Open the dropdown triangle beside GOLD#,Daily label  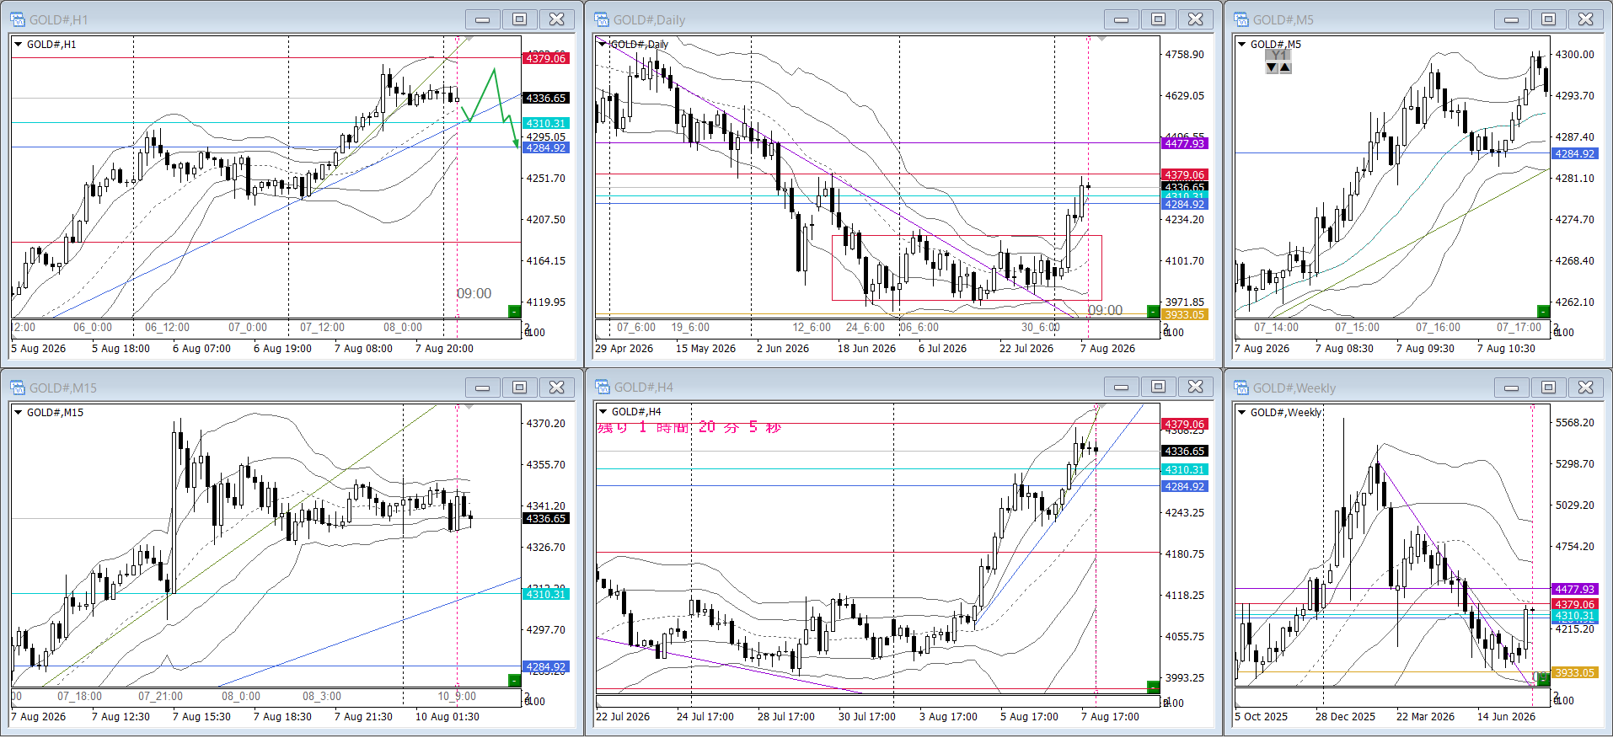click(x=602, y=45)
